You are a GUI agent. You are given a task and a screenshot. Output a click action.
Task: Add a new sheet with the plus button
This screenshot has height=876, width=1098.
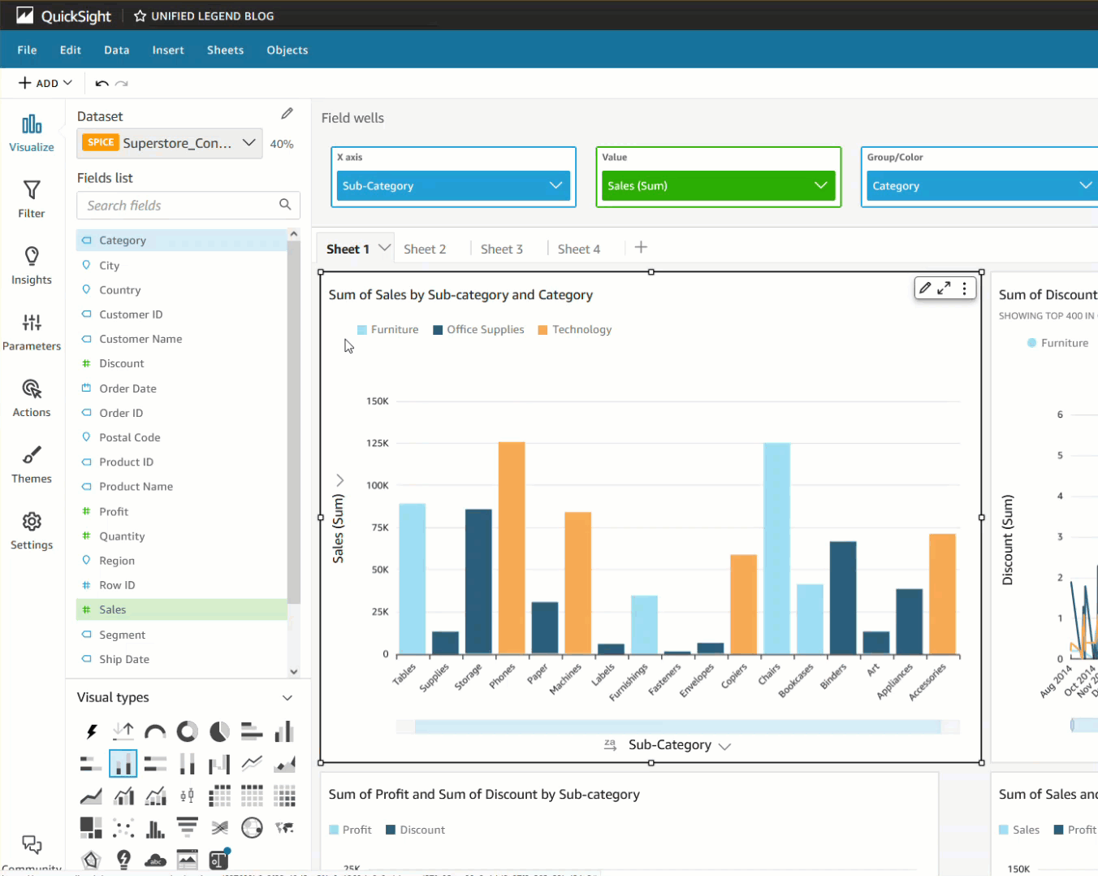(641, 247)
